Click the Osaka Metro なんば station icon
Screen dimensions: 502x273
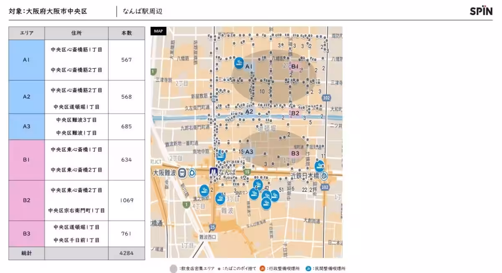click(214, 173)
